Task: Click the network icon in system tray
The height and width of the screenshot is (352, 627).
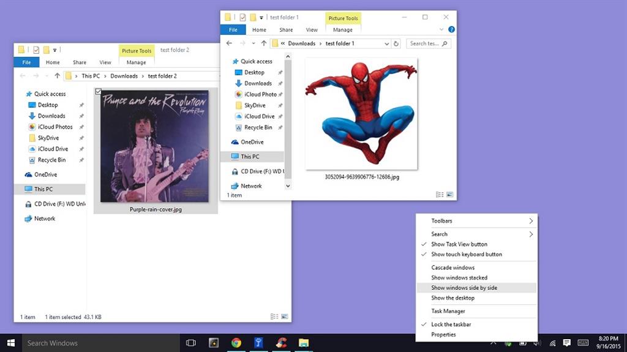Action: [553, 343]
